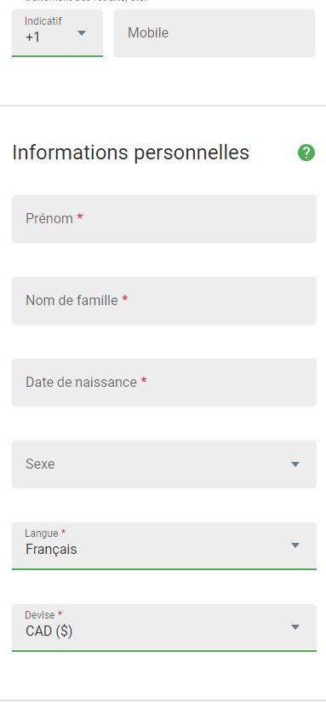Click the CAD ($) currency value
The image size is (326, 715).
[49, 631]
